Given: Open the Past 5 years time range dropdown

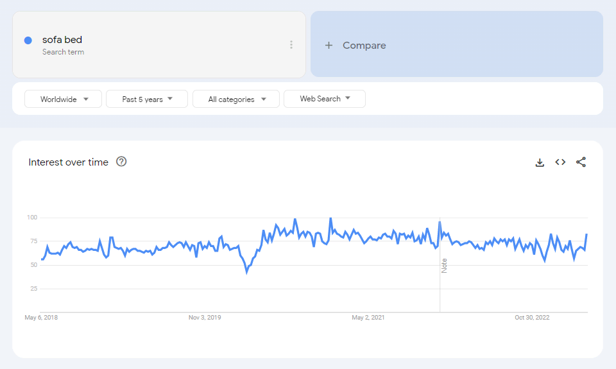Looking at the screenshot, I should tap(147, 99).
